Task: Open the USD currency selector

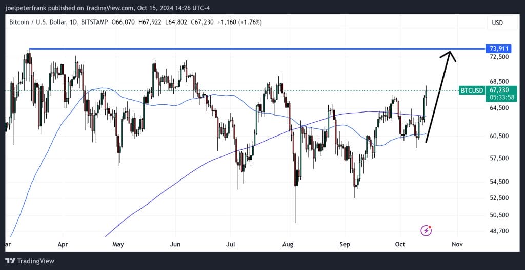Action: [497, 22]
